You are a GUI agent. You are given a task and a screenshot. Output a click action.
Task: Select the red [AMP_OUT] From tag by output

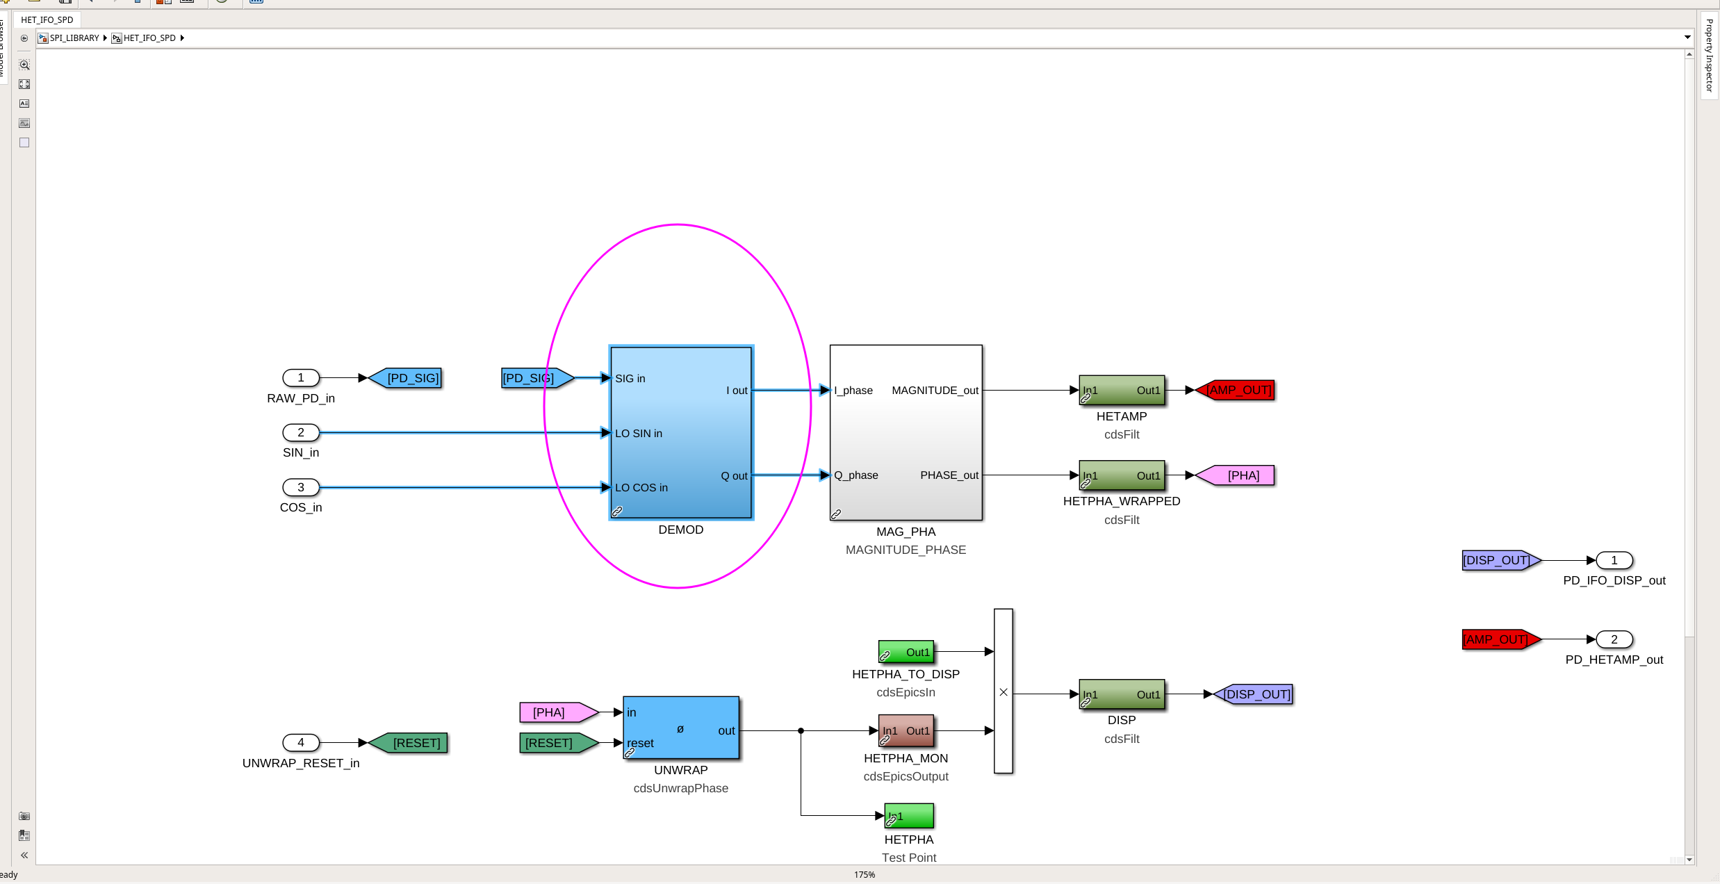[x=1502, y=639]
